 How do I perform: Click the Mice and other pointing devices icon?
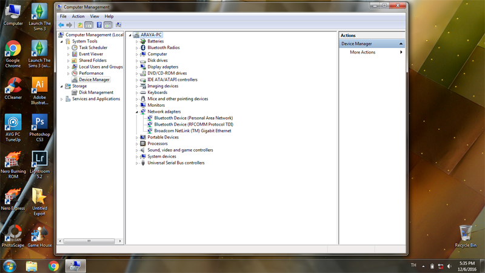point(143,99)
